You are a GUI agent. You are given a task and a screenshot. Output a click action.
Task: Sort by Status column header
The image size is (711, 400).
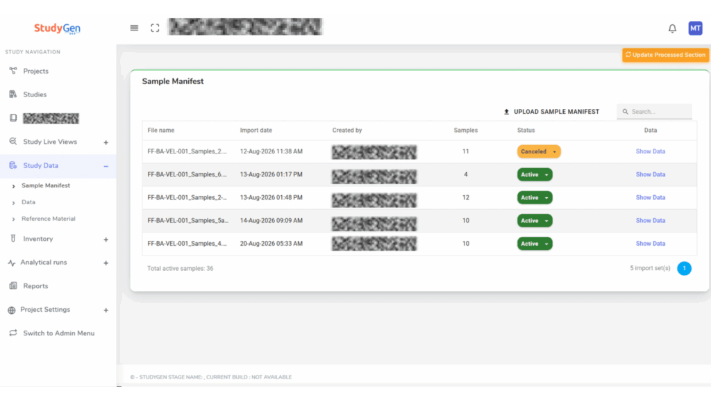(x=526, y=130)
